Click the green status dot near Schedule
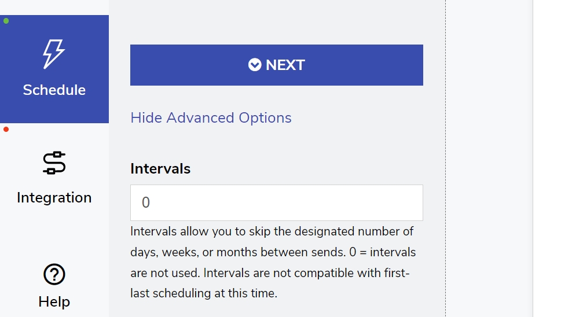The width and height of the screenshot is (583, 317). tap(6, 21)
